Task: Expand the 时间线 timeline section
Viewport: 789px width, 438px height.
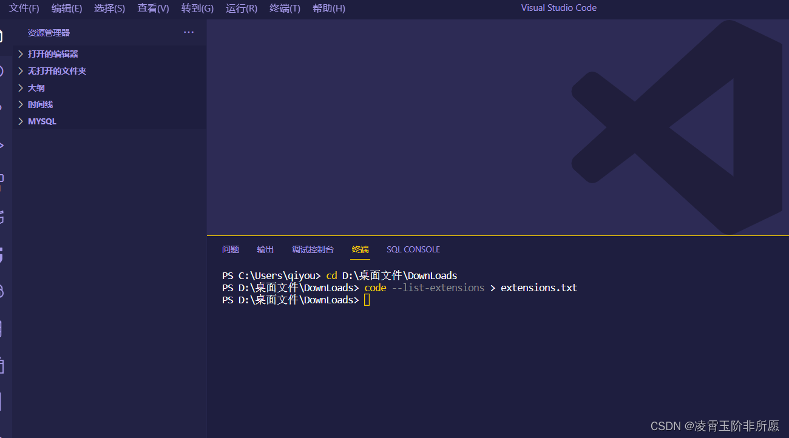Action: (x=110, y=104)
